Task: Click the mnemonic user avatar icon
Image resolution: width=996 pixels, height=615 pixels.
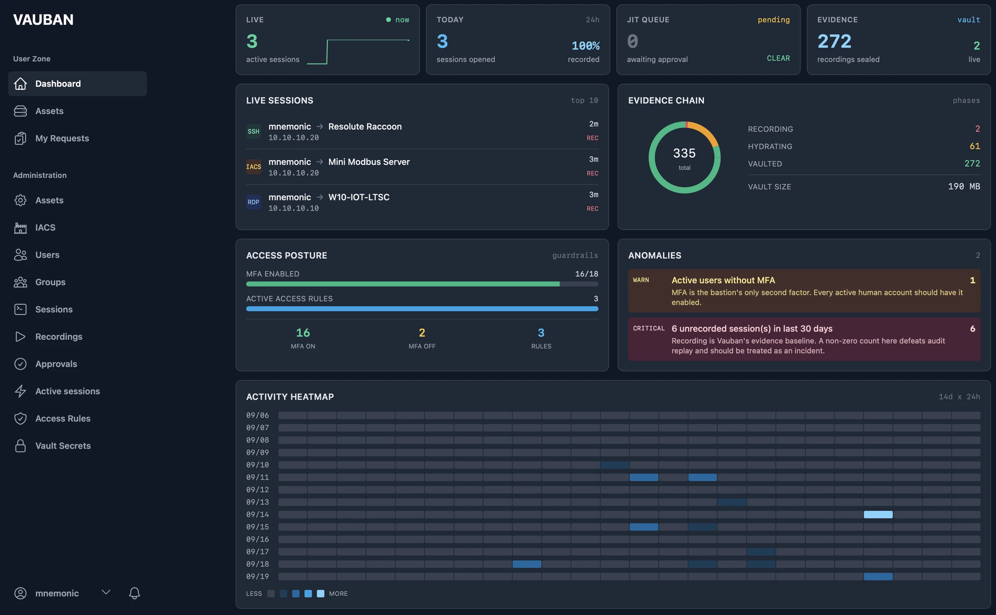Action: [20, 593]
